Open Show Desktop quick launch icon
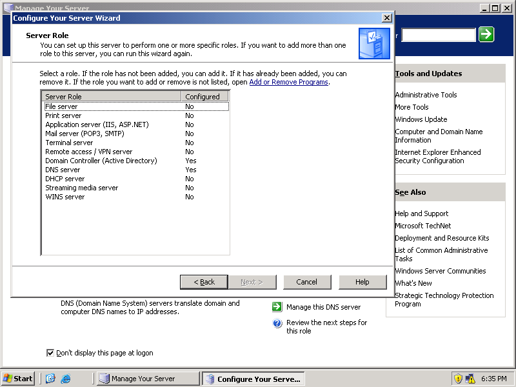 point(50,379)
